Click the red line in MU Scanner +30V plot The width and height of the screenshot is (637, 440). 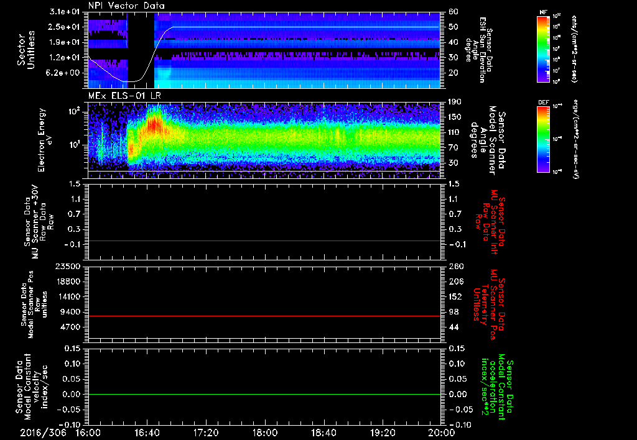[x=264, y=241]
